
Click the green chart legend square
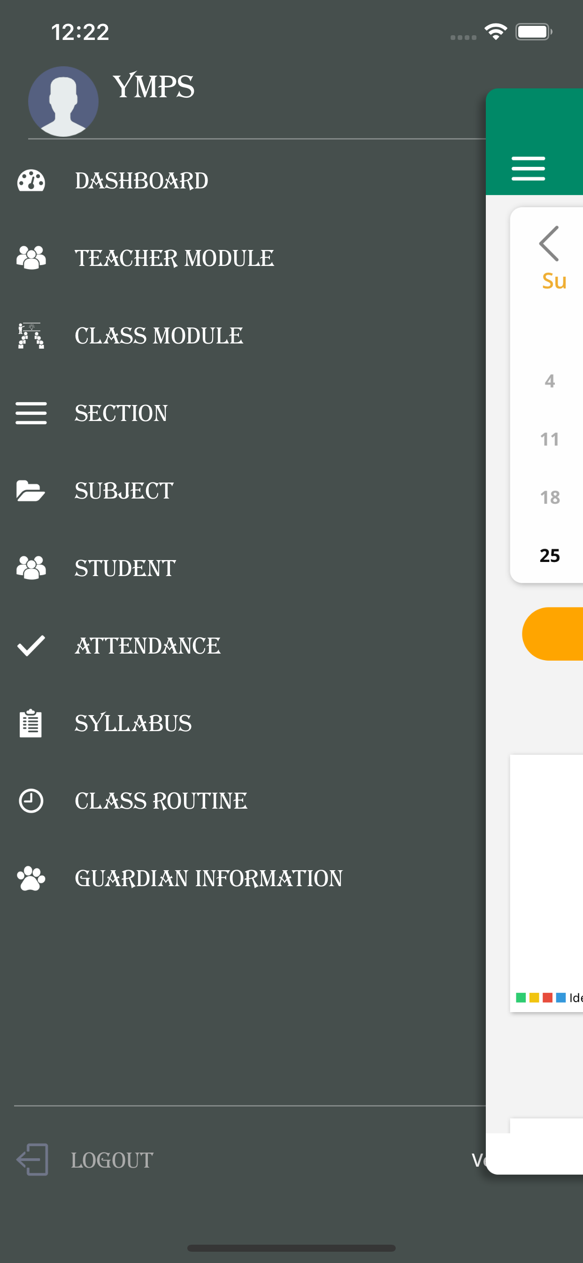[521, 997]
